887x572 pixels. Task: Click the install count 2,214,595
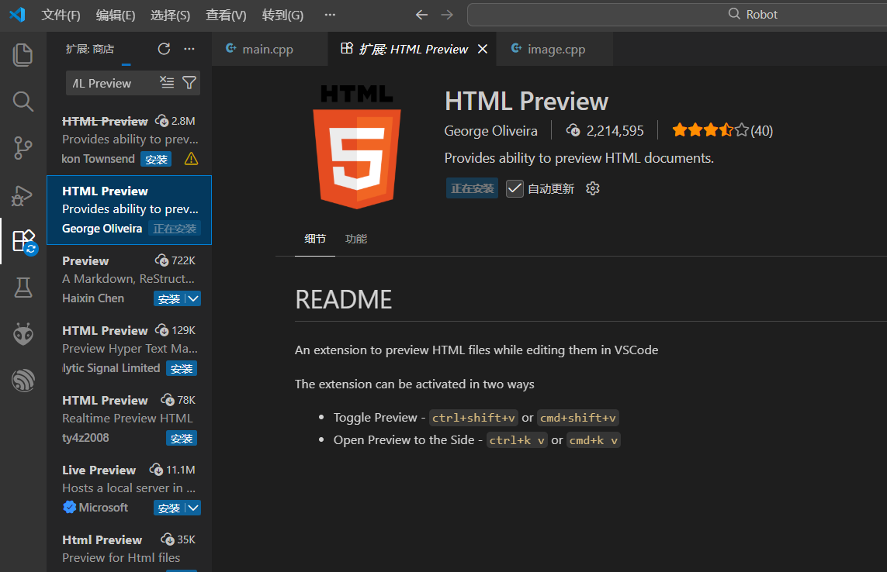pyautogui.click(x=605, y=130)
